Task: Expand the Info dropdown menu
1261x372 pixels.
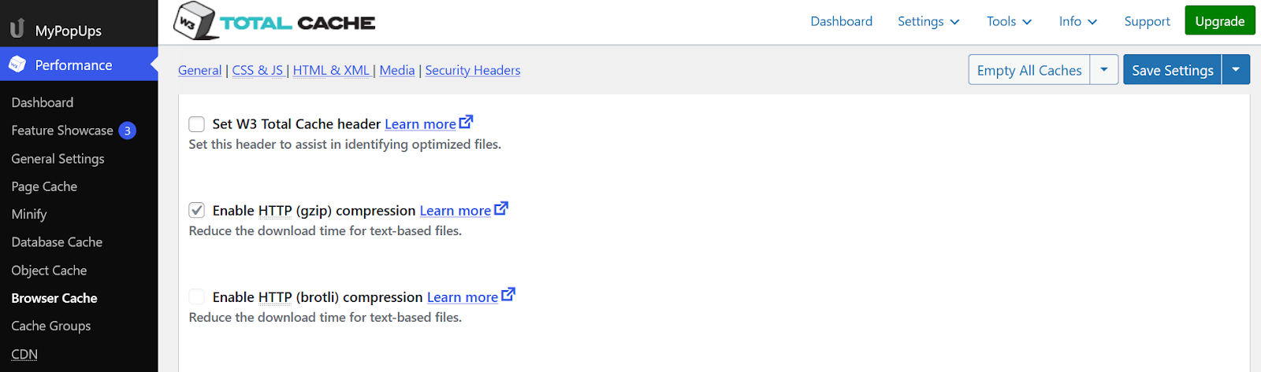Action: (1078, 21)
